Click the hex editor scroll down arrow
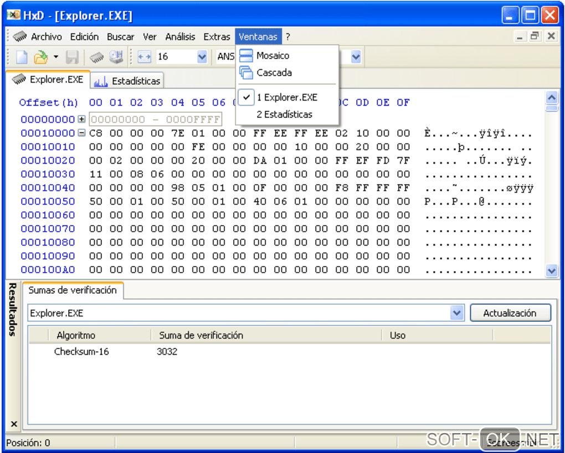Image resolution: width=565 pixels, height=453 pixels. pos(552,270)
